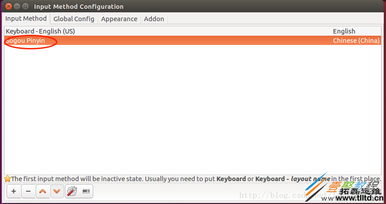Maximize the Input Method Configuration window
Screen dimensions: 386x204
[25, 7]
